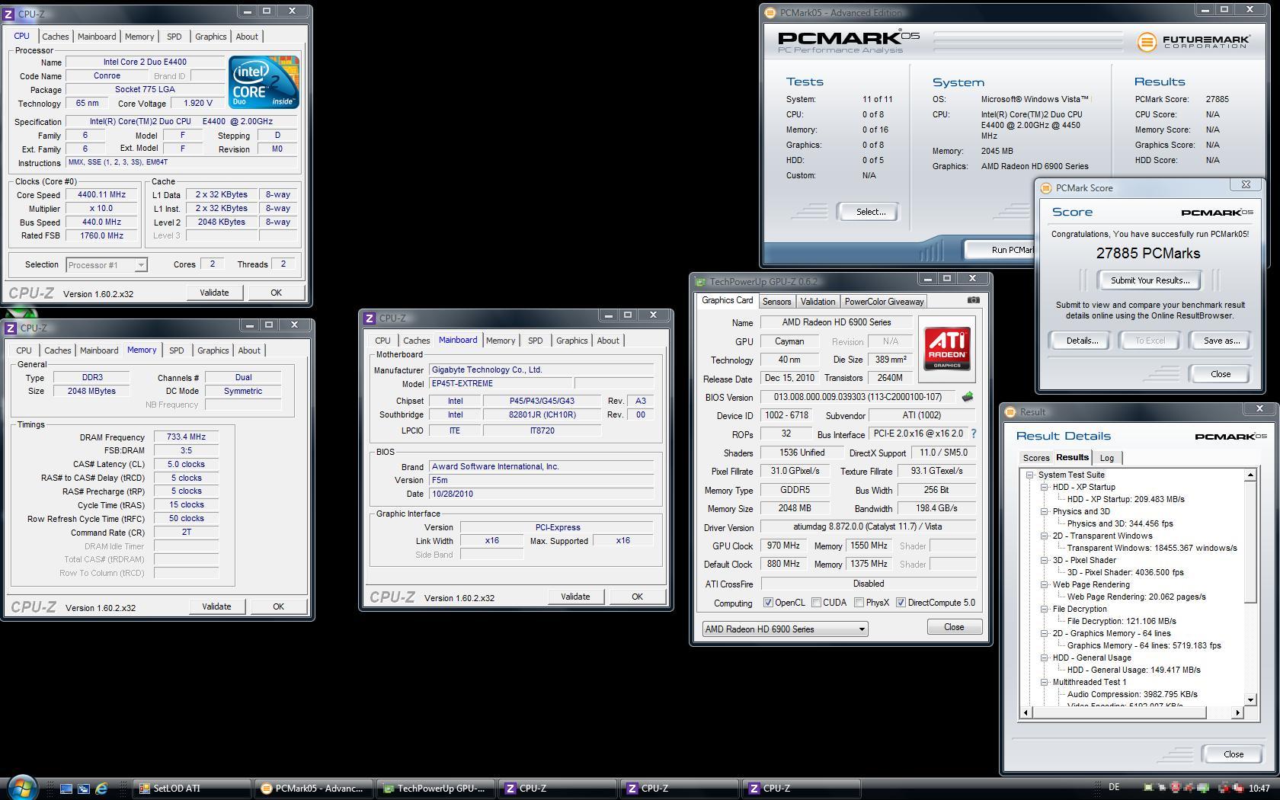Collapse the Physics and 3D node

click(x=1045, y=511)
